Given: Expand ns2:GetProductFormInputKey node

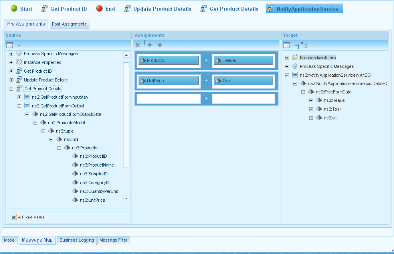Looking at the screenshot, I should (19, 97).
